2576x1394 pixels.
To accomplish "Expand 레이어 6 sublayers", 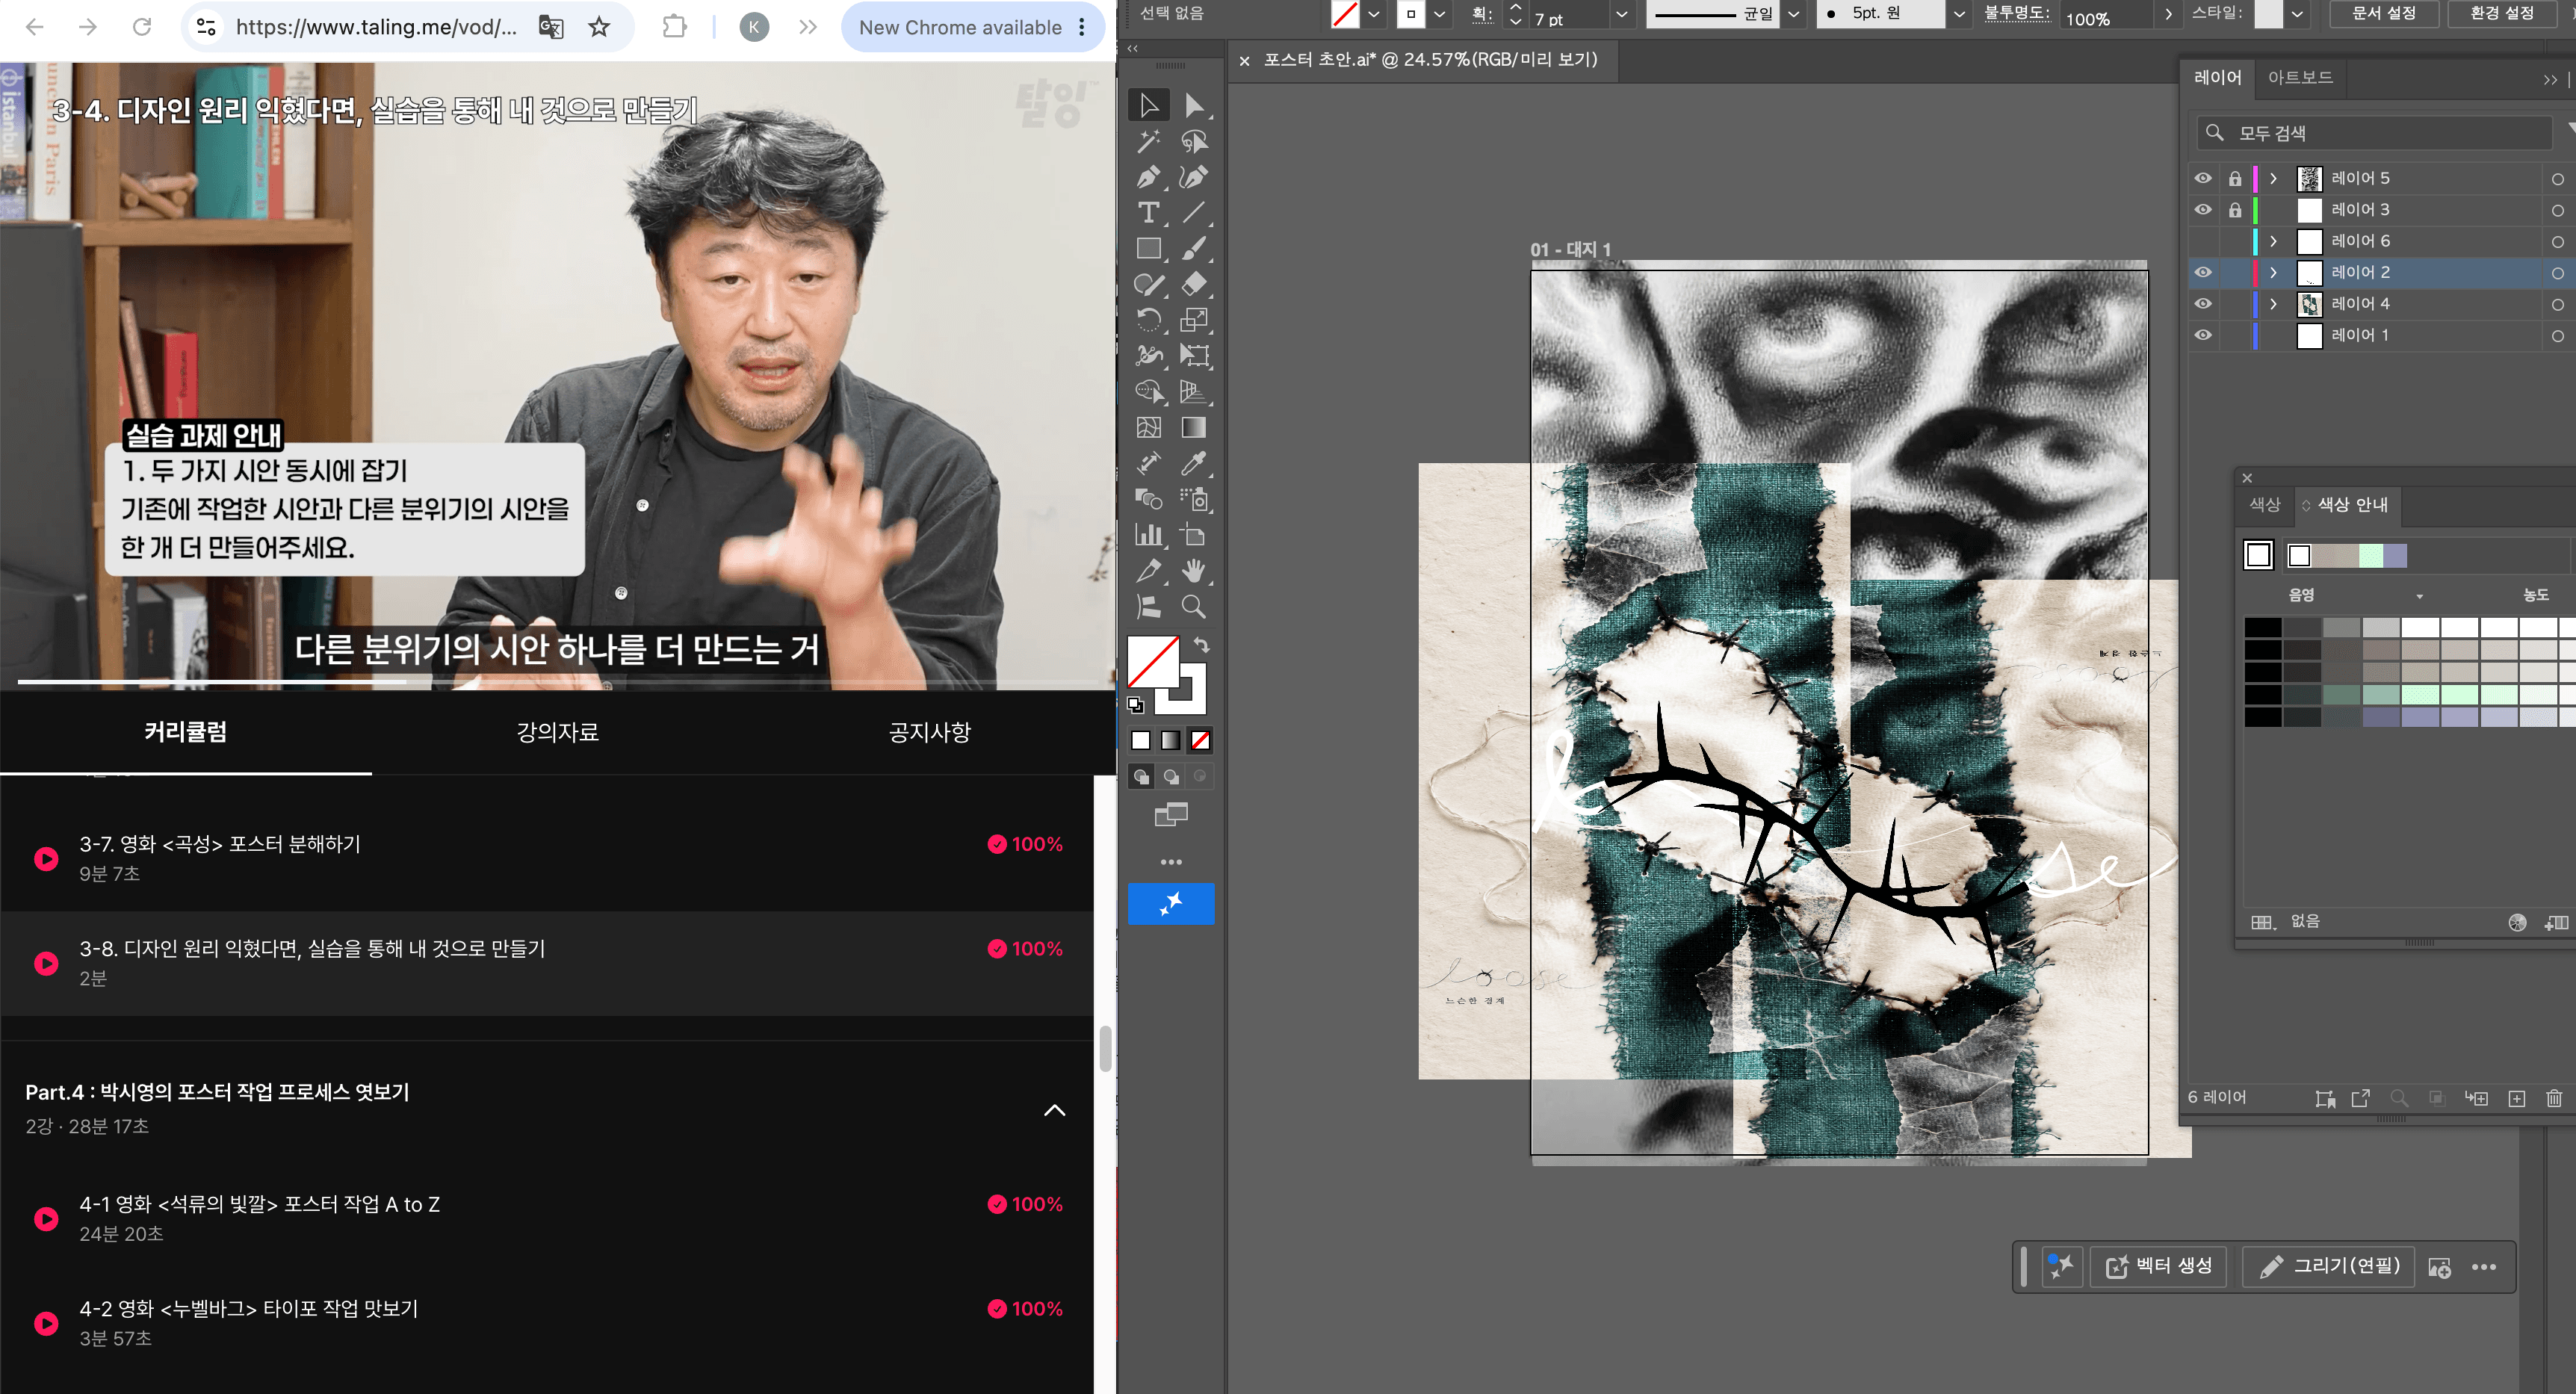I will click(x=2273, y=241).
